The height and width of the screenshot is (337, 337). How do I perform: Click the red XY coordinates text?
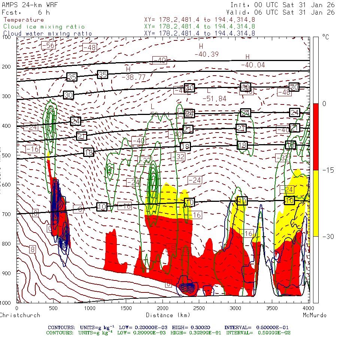(x=200, y=20)
